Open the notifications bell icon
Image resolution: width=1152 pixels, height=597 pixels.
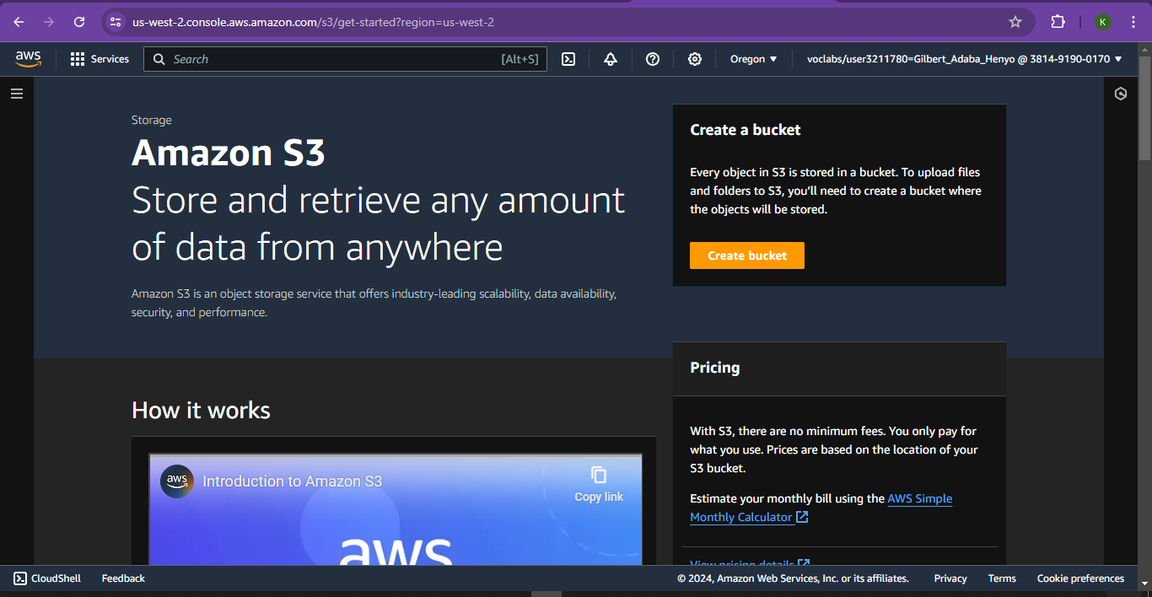click(611, 59)
